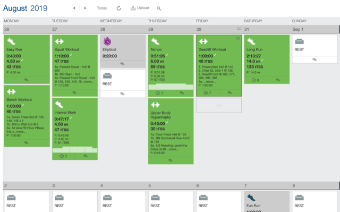The width and height of the screenshot is (340, 212).
Task: Open the Easy Run shoe icon
Action: point(11,41)
